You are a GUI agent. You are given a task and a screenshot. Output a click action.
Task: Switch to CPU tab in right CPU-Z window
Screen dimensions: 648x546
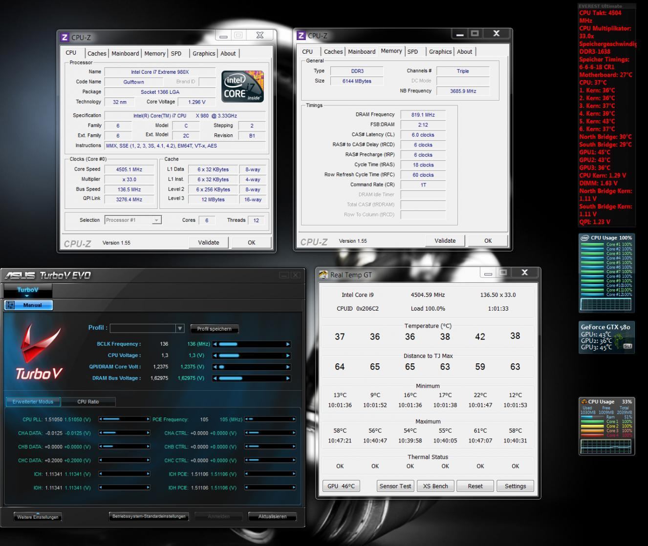pos(307,51)
